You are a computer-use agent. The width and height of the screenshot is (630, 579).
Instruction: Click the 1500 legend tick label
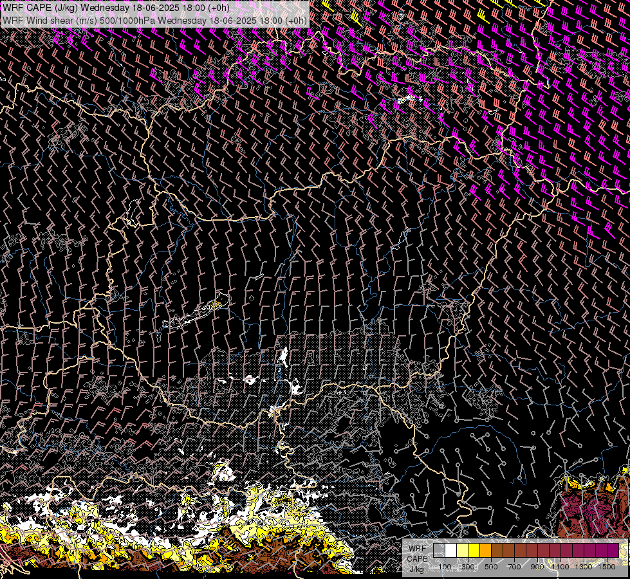pos(607,567)
